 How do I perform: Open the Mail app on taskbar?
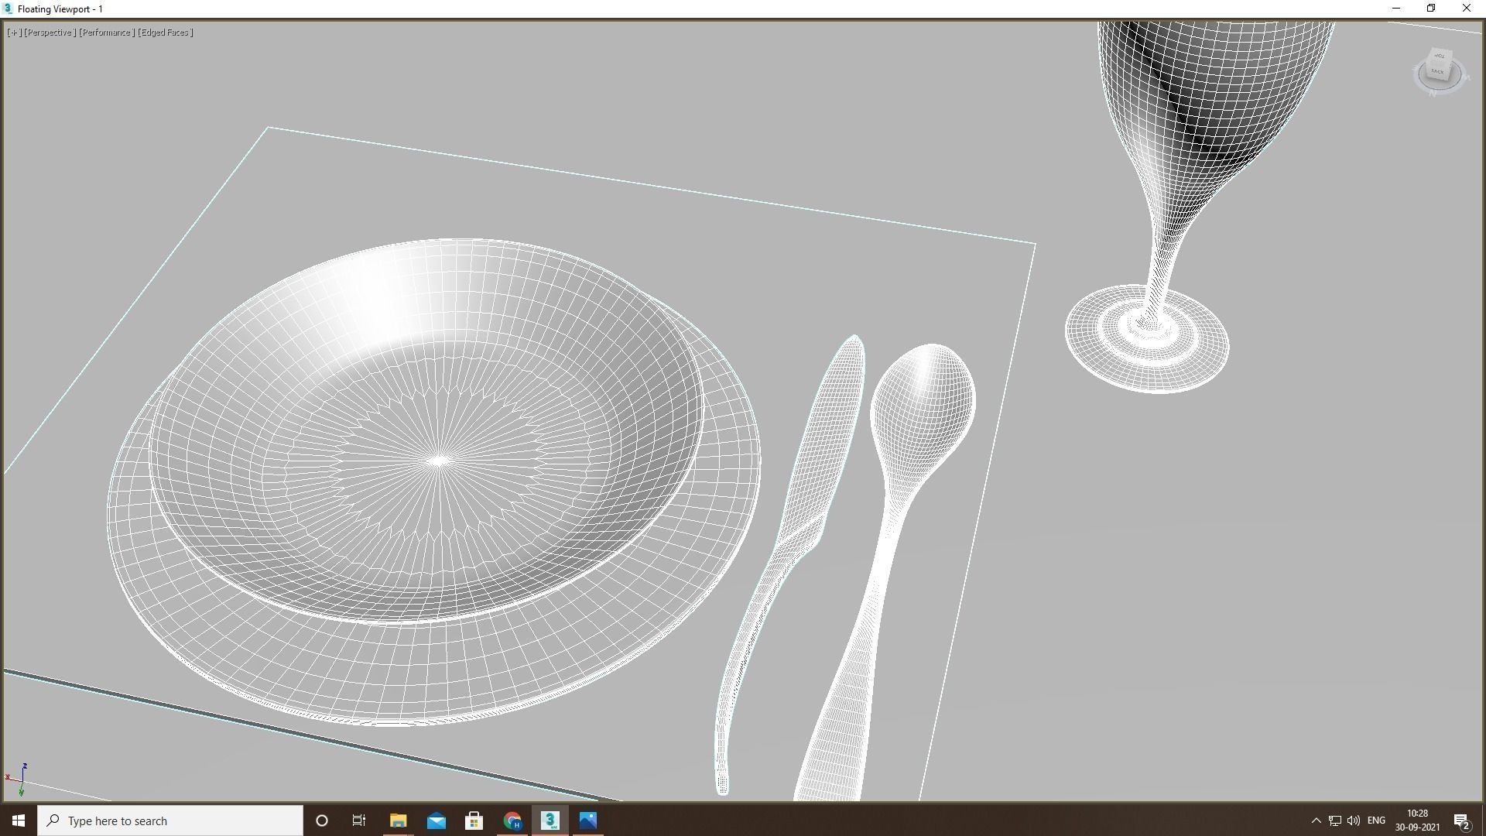(436, 821)
